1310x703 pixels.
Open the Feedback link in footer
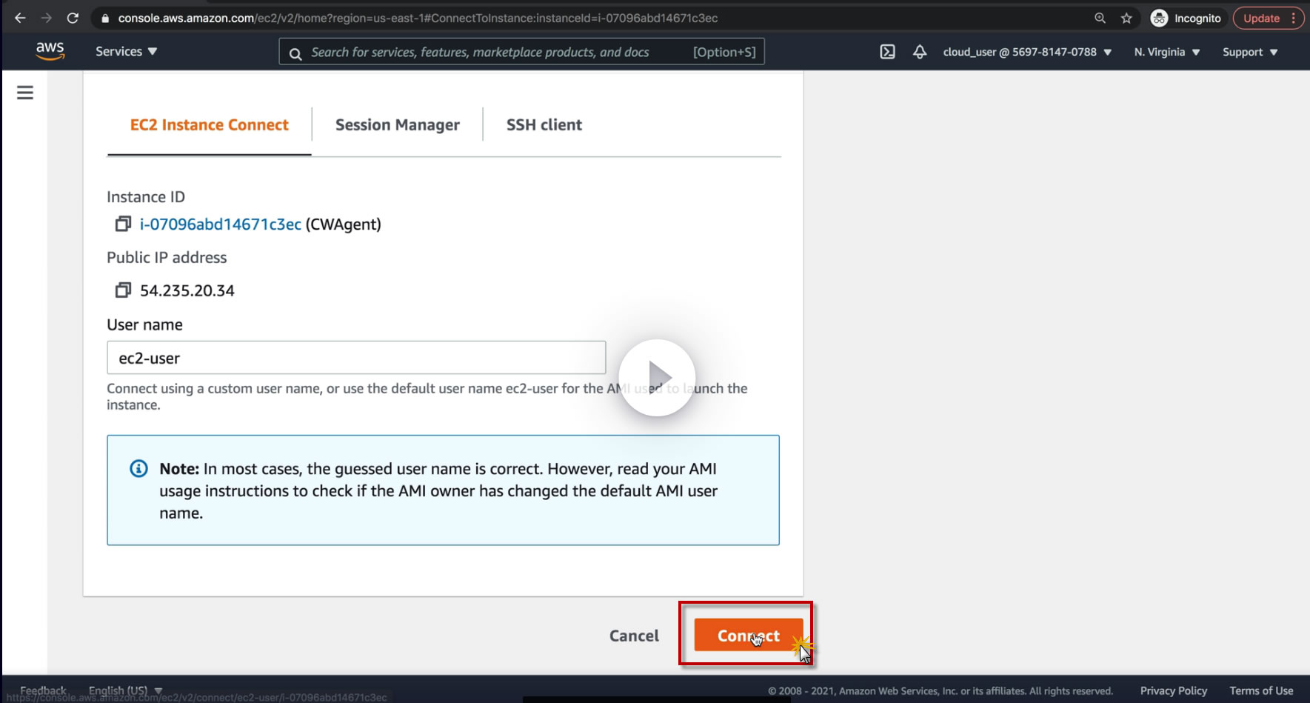[43, 690]
